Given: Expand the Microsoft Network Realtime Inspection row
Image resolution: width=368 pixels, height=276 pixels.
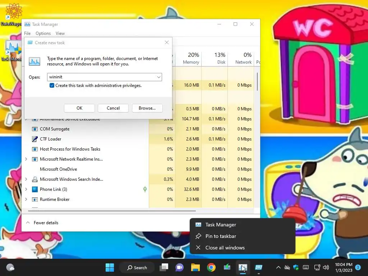Looking at the screenshot, I should tap(26, 159).
